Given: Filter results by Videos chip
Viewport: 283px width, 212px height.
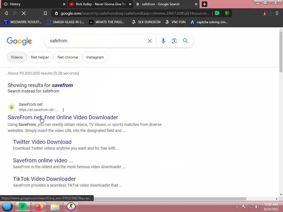Looking at the screenshot, I should 17,57.
